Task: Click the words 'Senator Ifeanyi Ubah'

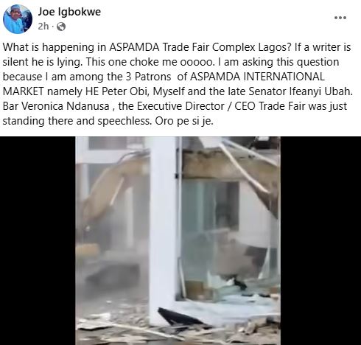Action: coord(300,91)
